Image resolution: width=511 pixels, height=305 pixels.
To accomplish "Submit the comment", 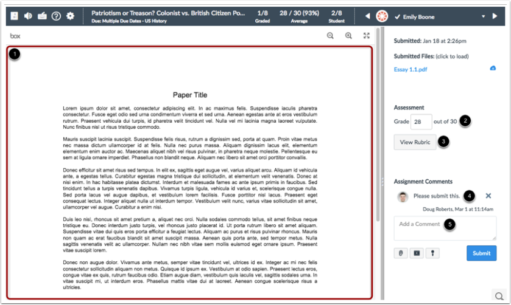I will [481, 253].
